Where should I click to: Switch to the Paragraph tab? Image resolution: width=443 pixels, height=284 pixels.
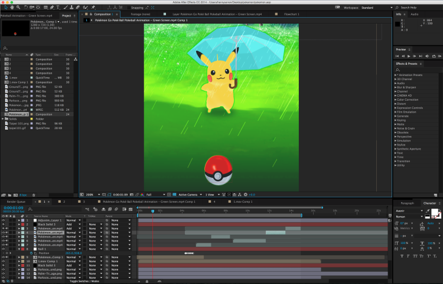[x=407, y=203]
